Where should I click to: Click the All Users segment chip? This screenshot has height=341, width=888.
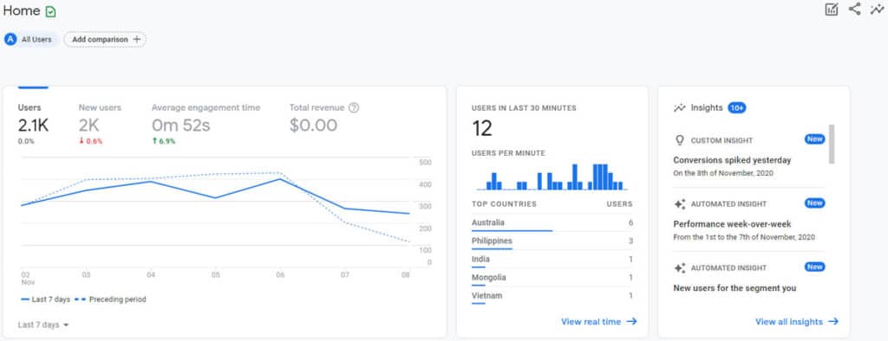(x=30, y=40)
